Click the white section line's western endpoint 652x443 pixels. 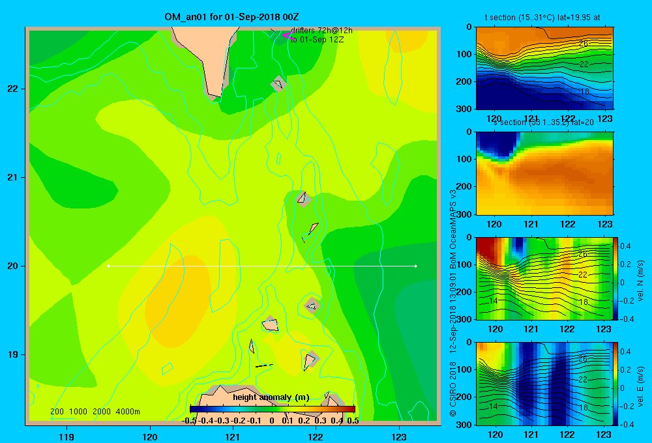[x=108, y=266]
